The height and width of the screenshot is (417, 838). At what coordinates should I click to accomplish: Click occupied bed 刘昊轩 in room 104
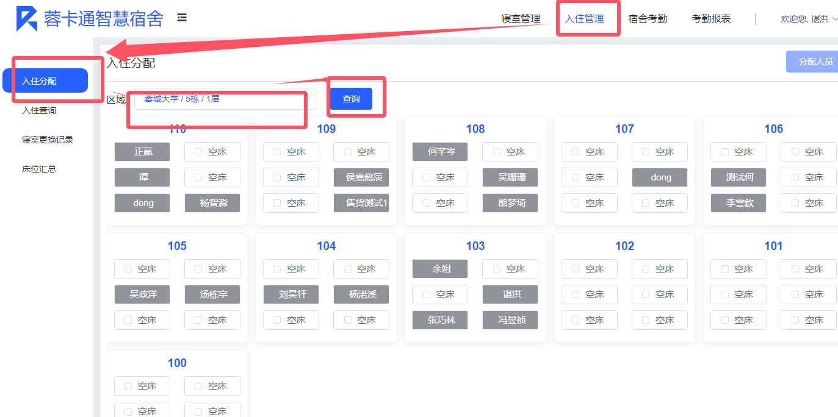click(x=291, y=294)
